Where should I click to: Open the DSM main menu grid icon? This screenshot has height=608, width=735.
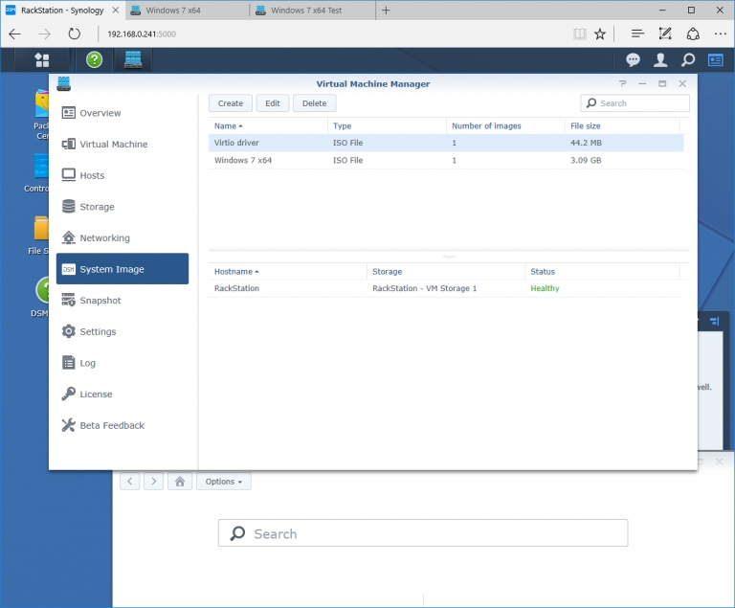point(41,59)
